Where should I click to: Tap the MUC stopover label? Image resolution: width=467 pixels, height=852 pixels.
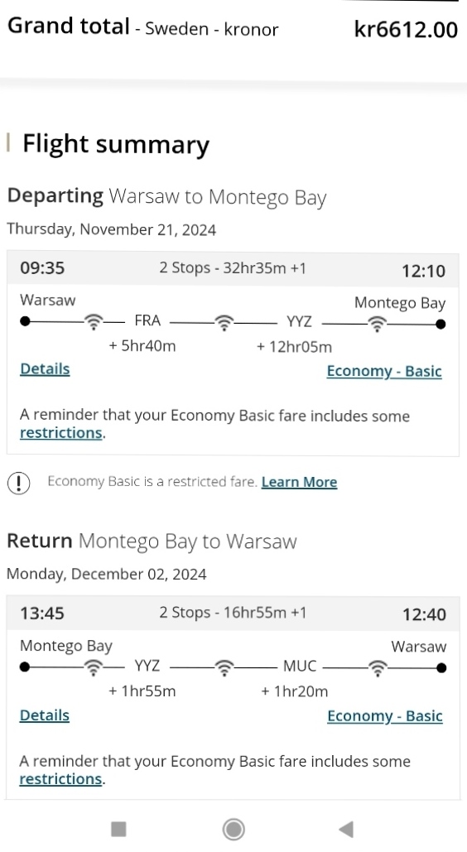click(300, 667)
